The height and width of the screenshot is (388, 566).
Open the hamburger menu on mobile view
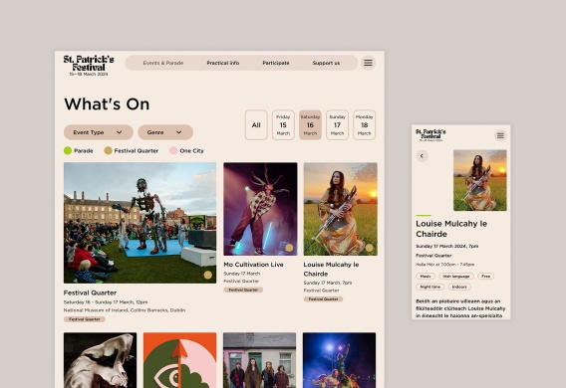pyautogui.click(x=500, y=135)
